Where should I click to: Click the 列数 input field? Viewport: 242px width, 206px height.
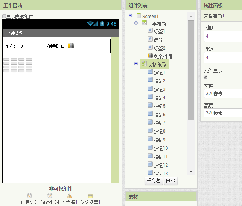(x=223, y=36)
